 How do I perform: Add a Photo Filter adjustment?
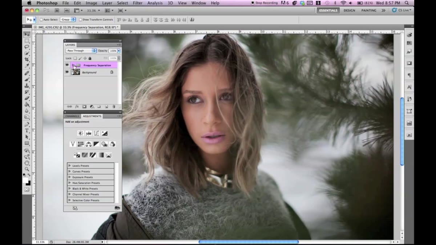click(105, 144)
